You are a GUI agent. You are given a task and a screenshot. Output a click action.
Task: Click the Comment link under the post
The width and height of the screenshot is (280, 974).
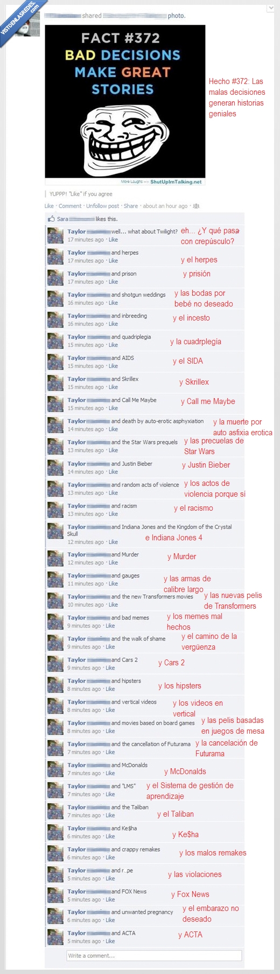[70, 206]
